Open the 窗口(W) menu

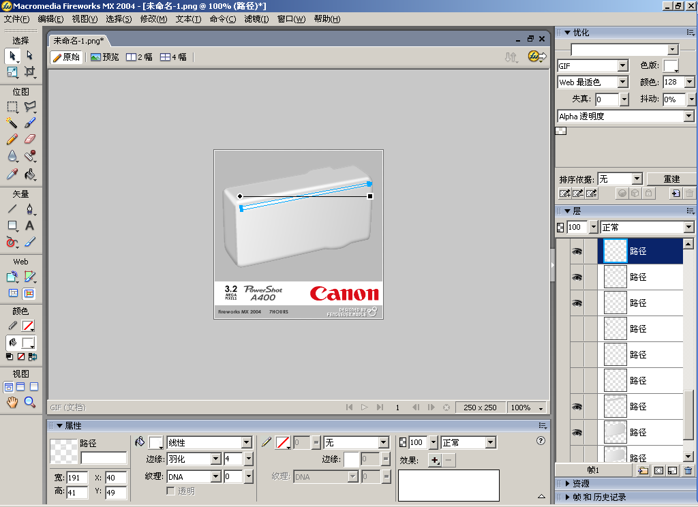point(292,19)
